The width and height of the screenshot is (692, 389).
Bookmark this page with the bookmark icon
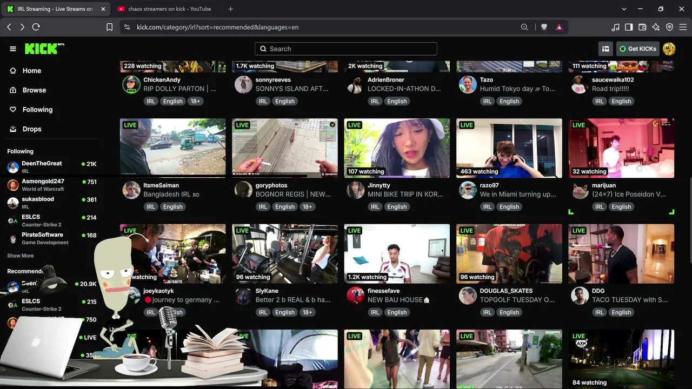[109, 27]
